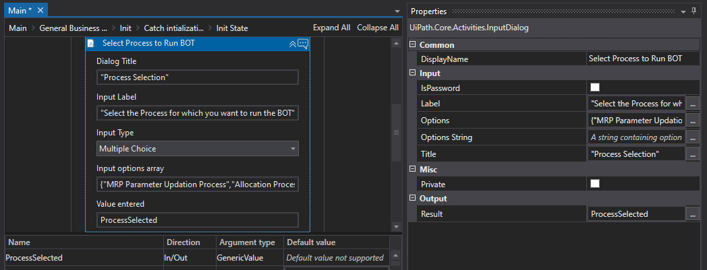Image resolution: width=707 pixels, height=270 pixels.
Task: Navigate to Init breadcrumb item
Action: pos(125,28)
